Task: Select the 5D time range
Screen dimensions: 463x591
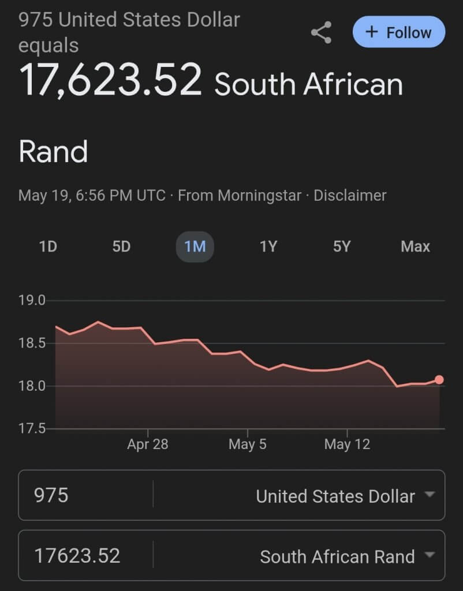Action: 121,246
